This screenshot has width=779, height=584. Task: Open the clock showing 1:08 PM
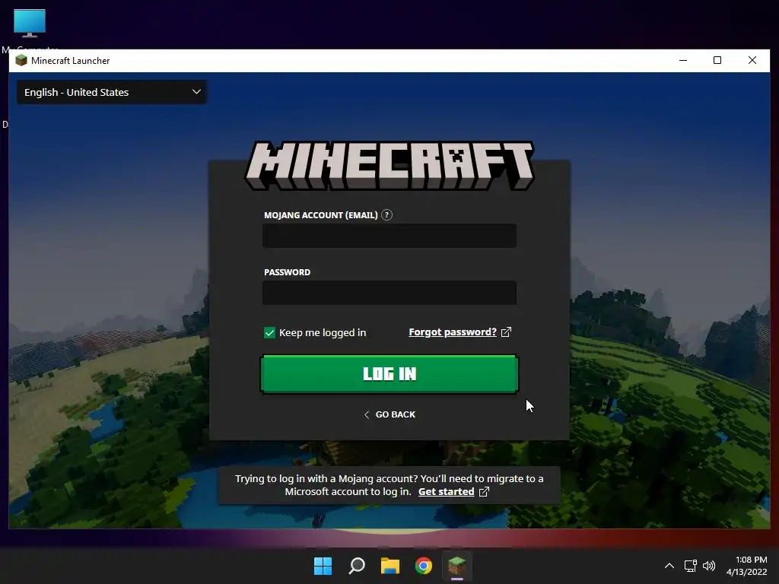coord(747,566)
